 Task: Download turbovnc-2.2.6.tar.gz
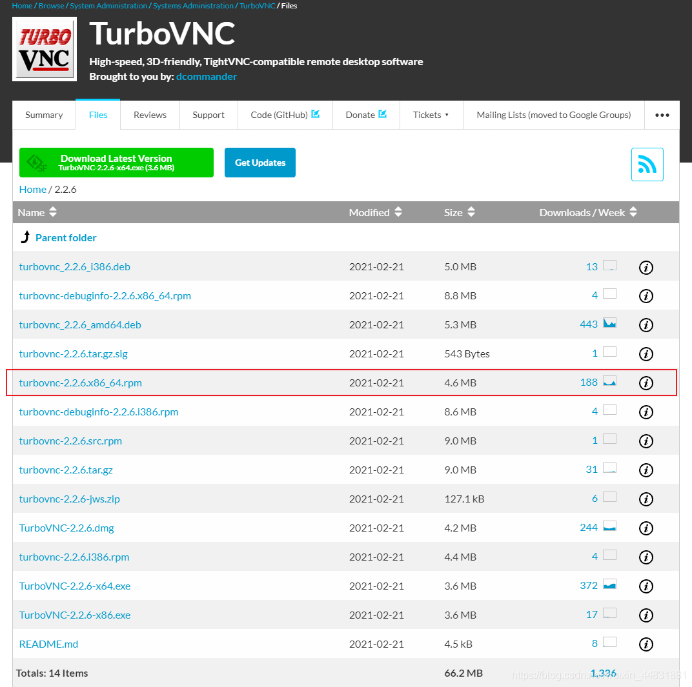[x=66, y=470]
